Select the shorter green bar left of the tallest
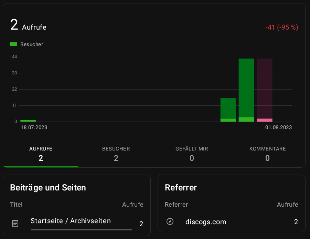310x239 pixels. coord(228,110)
